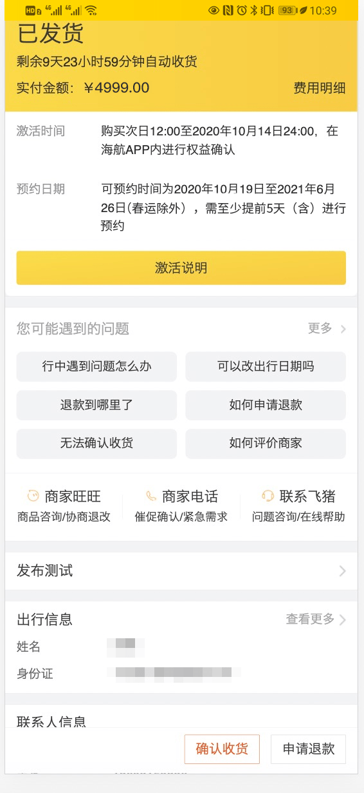This screenshot has width=364, height=793.
Task: Expand 更多 for common questions
Action: click(327, 328)
